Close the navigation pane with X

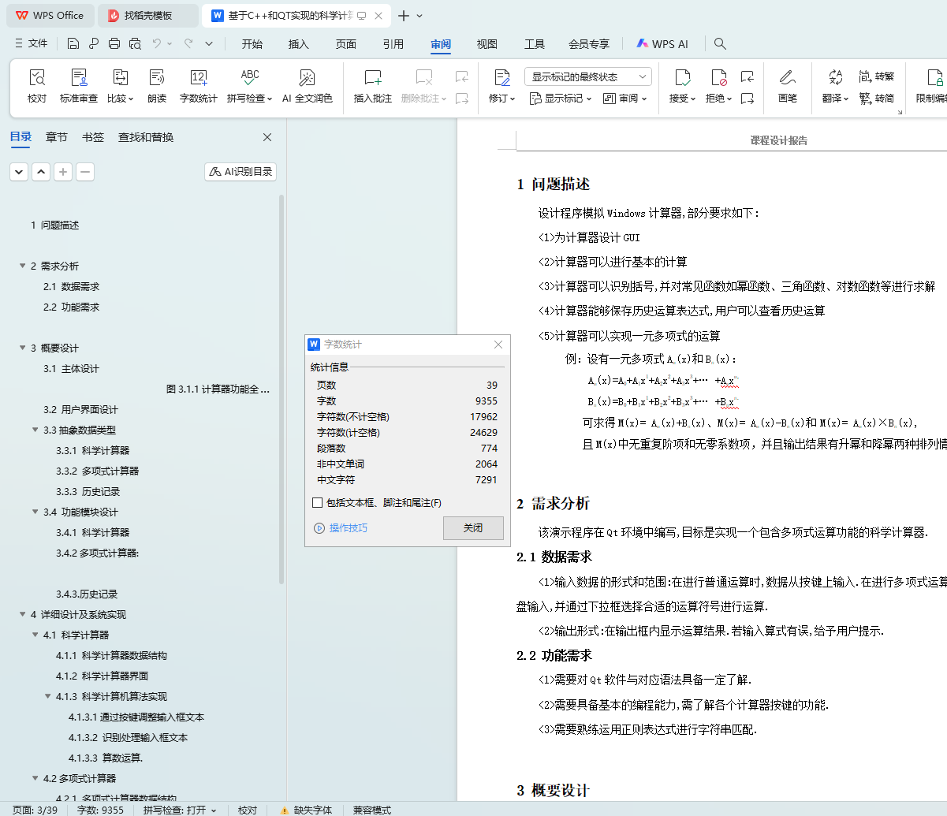tap(267, 137)
